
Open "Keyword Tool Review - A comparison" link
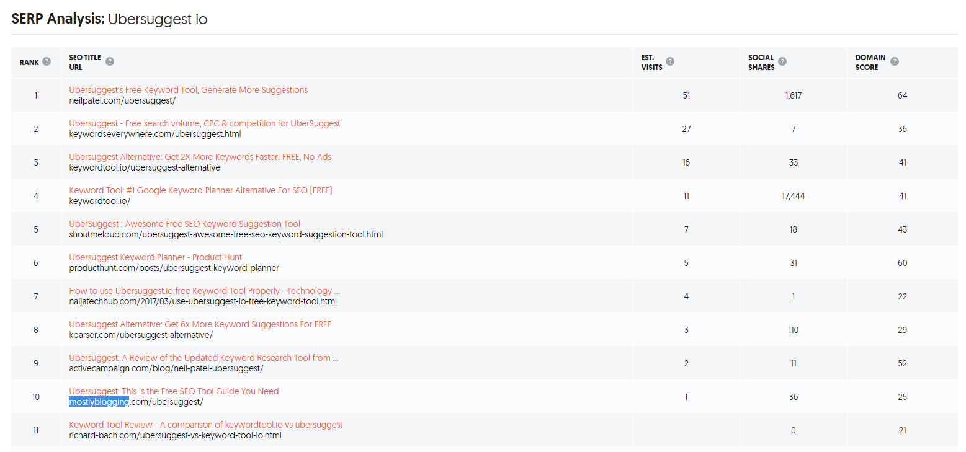tap(206, 425)
